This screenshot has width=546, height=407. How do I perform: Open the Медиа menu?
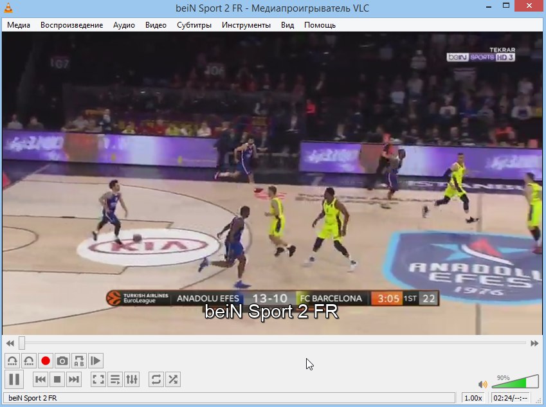(x=19, y=25)
